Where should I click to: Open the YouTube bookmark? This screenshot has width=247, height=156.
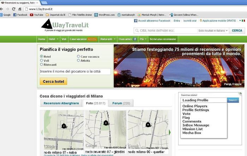pyautogui.click(x=37, y=15)
